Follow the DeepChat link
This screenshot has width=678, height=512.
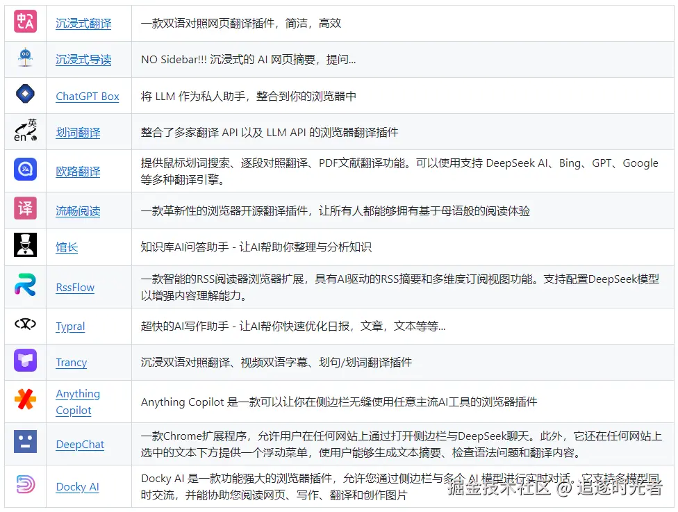point(80,444)
